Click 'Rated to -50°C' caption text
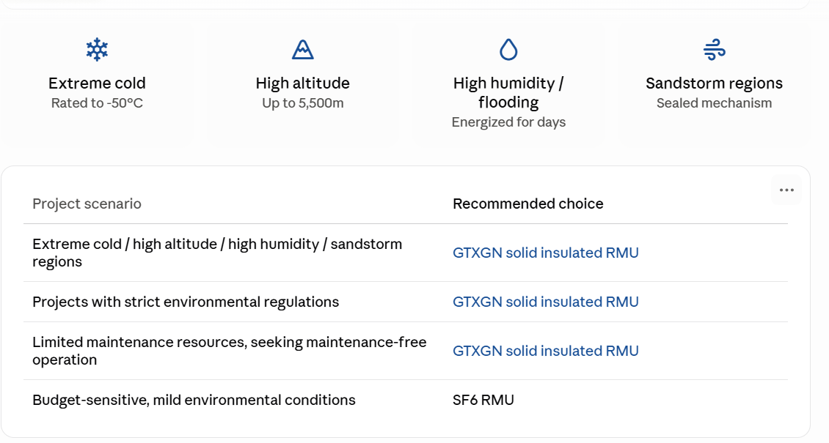This screenshot has height=443, width=829. (x=97, y=103)
